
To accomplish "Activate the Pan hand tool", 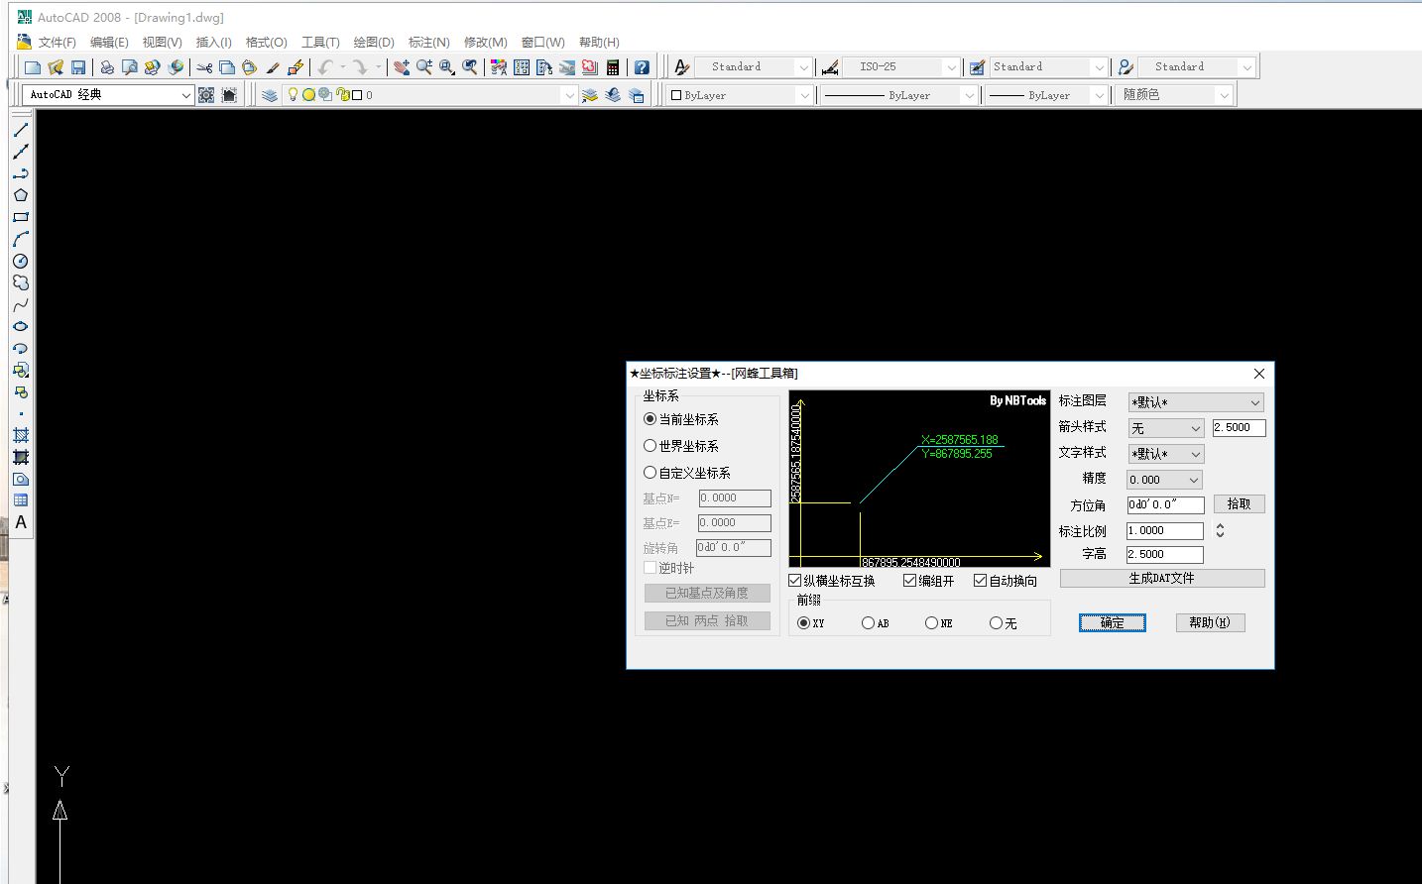I will [x=401, y=67].
